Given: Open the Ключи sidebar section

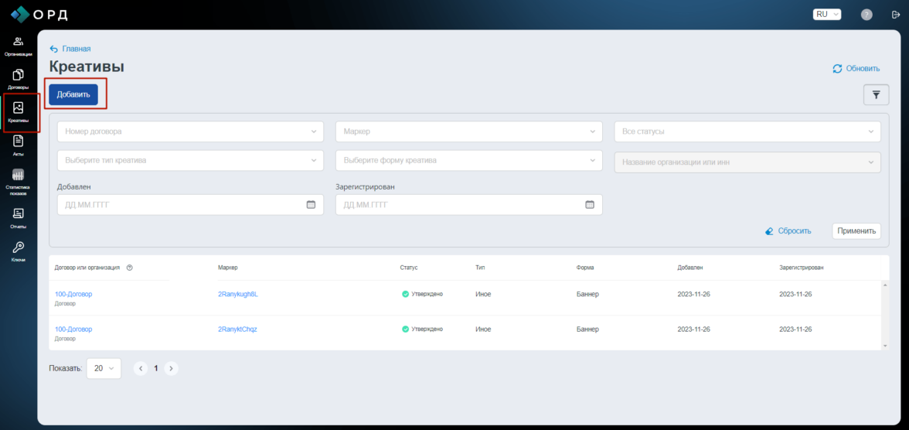Looking at the screenshot, I should 19,251.
